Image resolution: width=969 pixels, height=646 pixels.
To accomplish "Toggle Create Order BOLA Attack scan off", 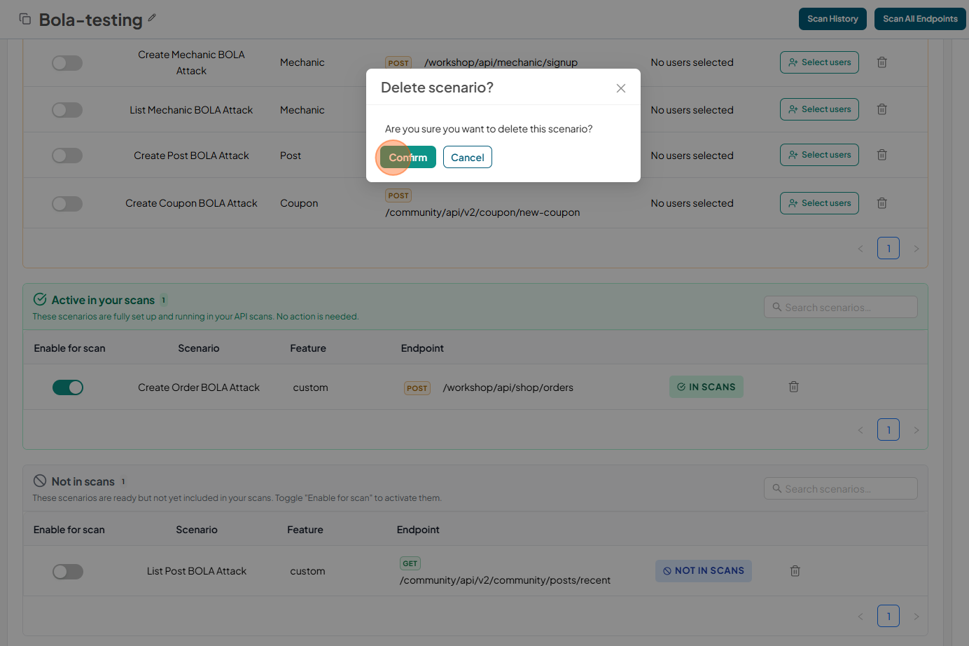I will click(68, 387).
